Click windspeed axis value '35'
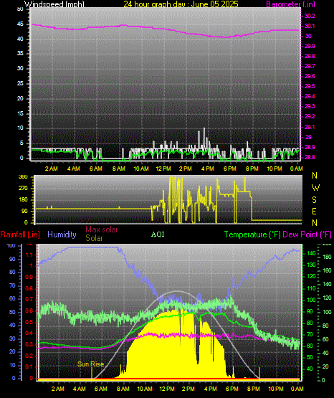 (x=20, y=53)
